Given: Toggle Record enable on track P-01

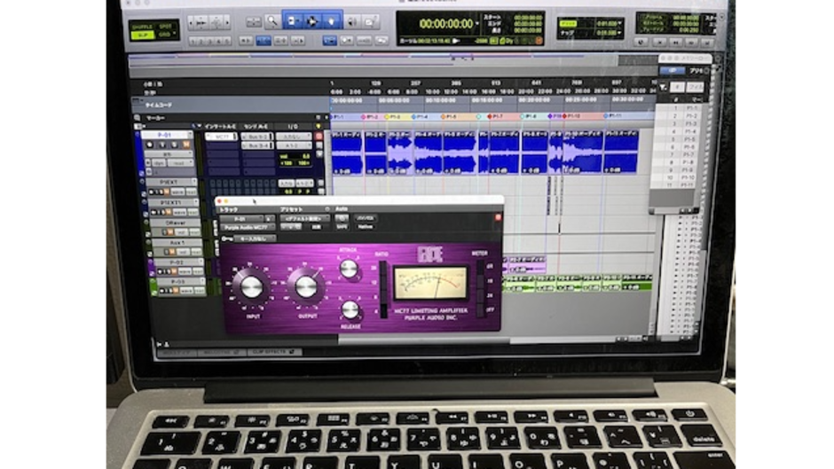Looking at the screenshot, I should 149,145.
